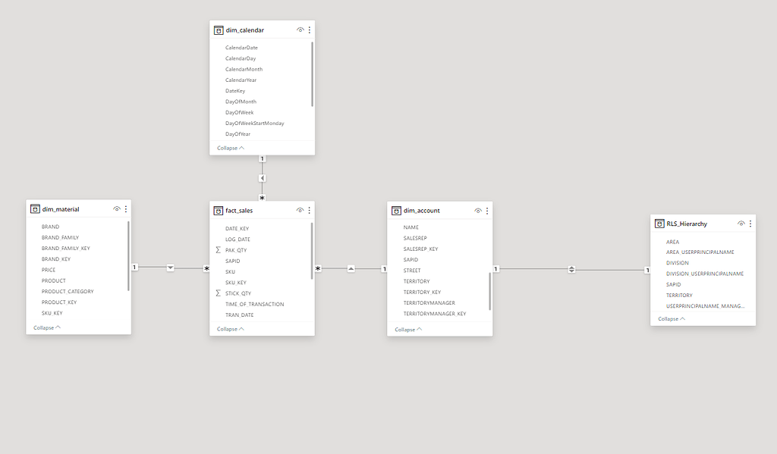
Task: Click the table icon on RLS_Hierarchy header
Action: [x=659, y=224]
